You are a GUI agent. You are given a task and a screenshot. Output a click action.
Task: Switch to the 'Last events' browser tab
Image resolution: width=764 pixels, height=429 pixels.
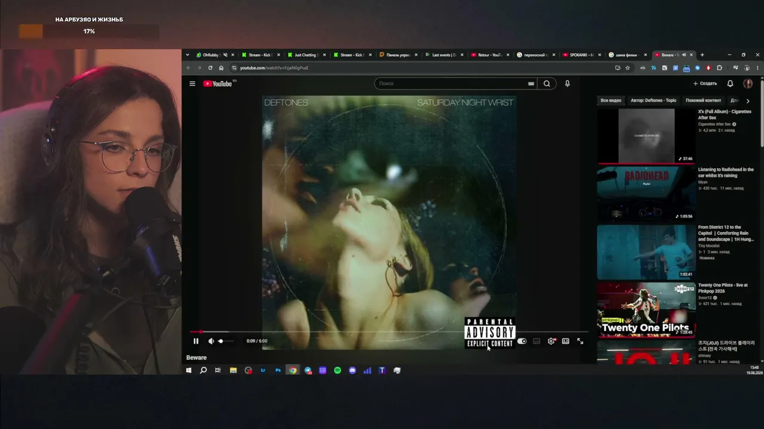pos(445,55)
